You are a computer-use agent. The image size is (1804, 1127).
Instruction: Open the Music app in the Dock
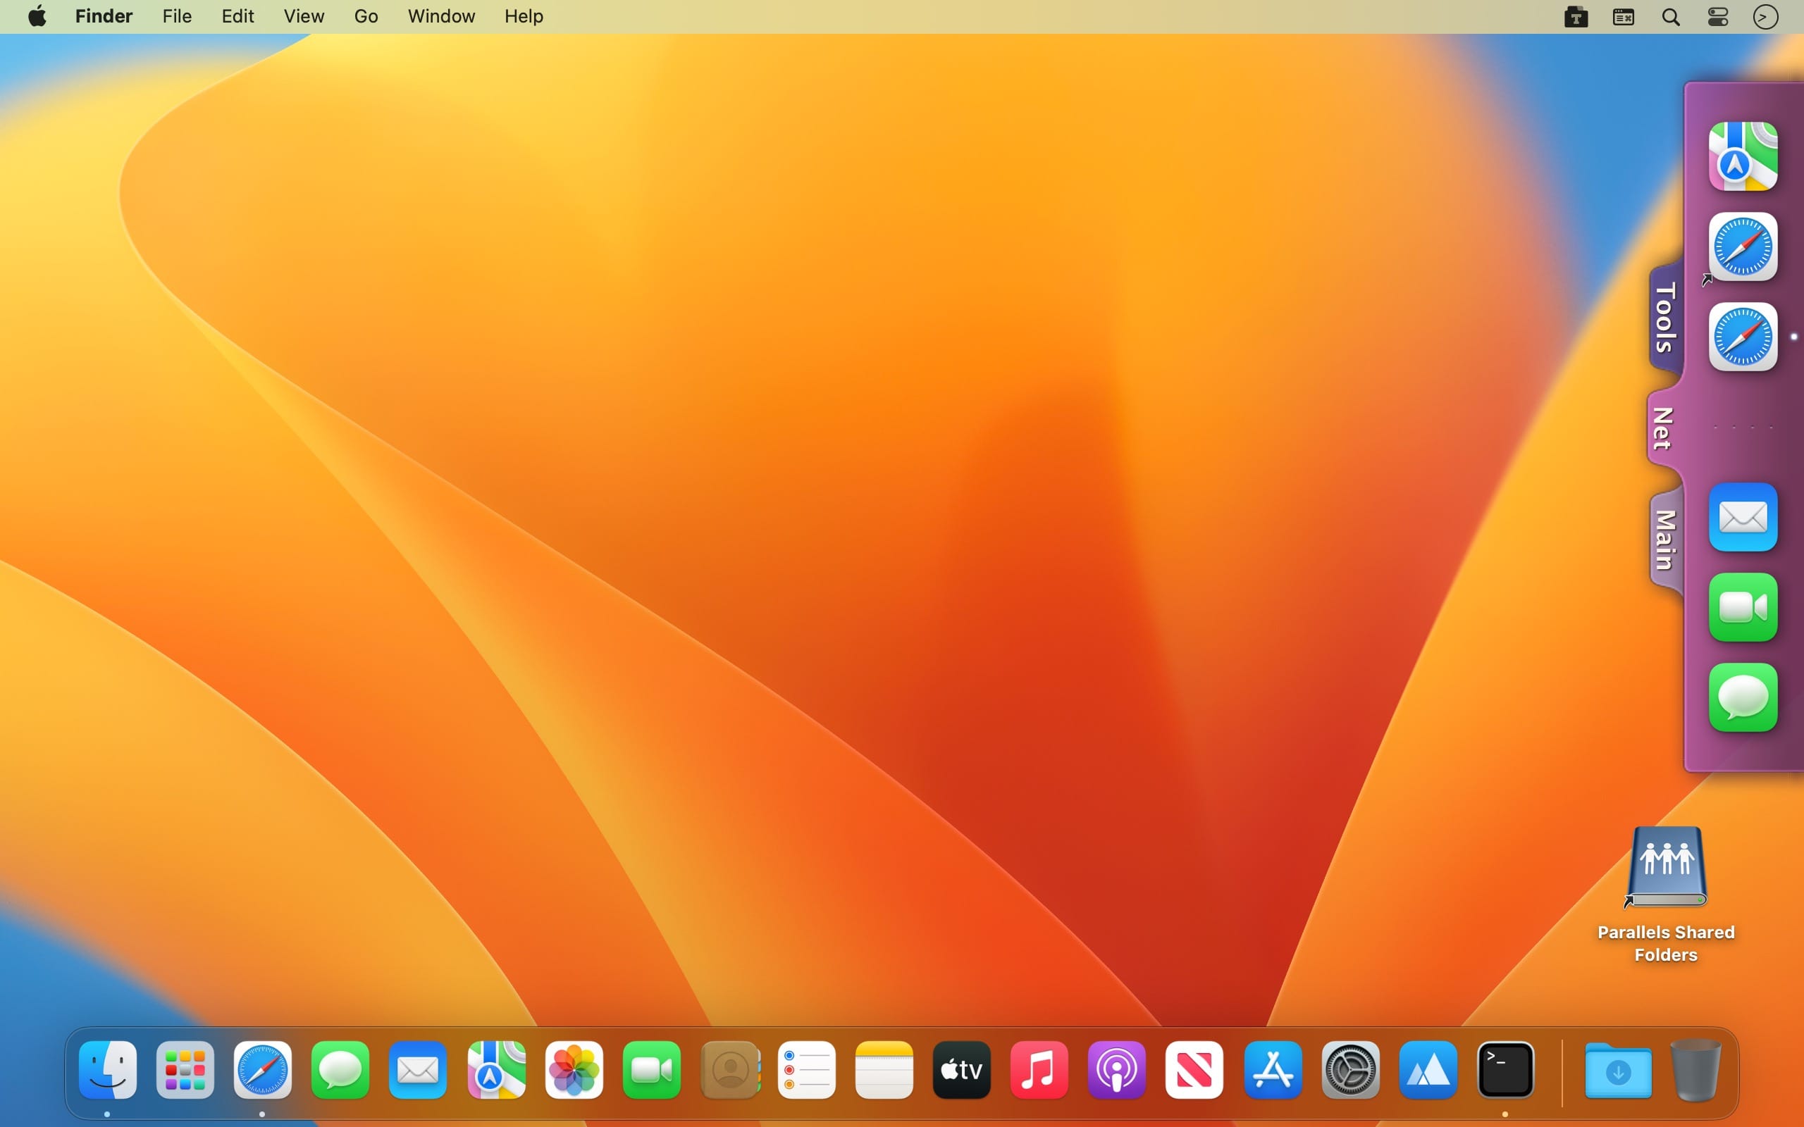coord(1039,1070)
